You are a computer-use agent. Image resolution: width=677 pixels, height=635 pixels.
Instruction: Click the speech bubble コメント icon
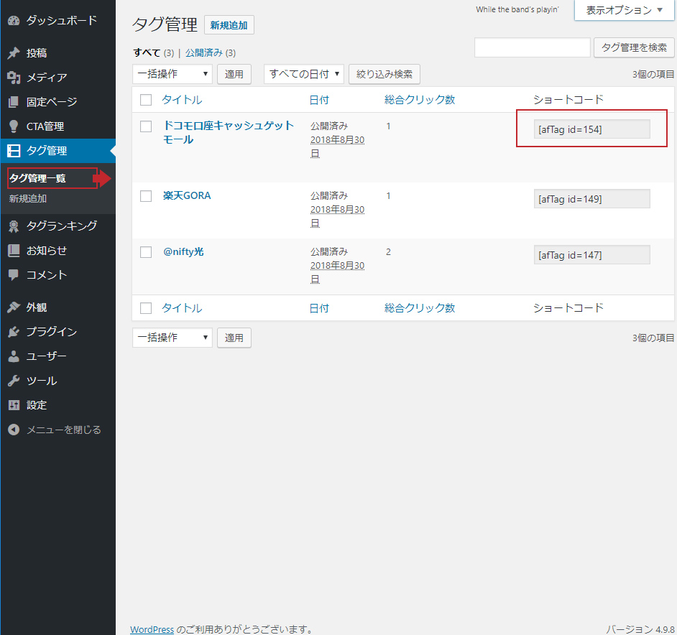(x=14, y=275)
